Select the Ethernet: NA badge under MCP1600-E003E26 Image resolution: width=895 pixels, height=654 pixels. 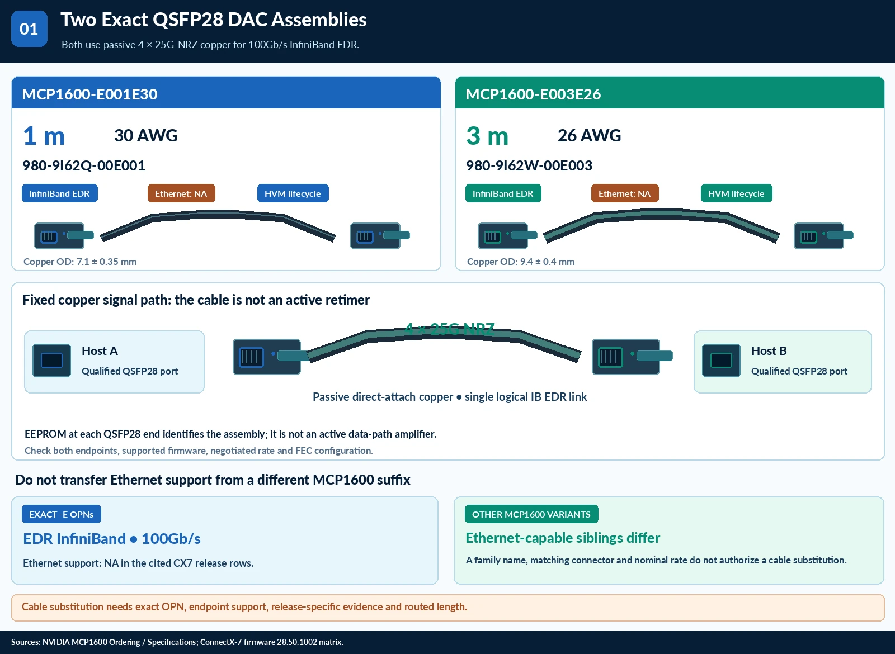625,193
